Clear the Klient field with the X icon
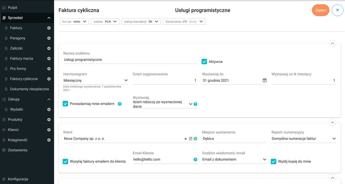 185,139
